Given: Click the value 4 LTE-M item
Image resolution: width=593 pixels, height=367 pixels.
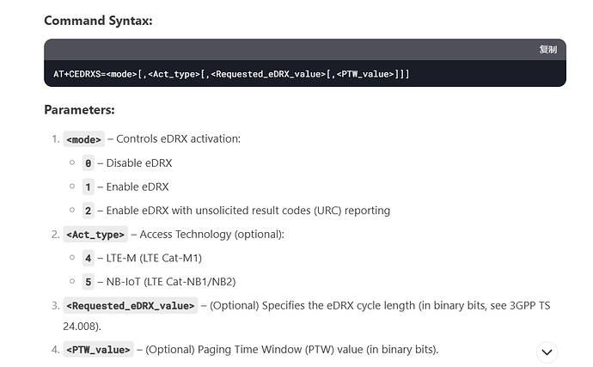Looking at the screenshot, I should pyautogui.click(x=142, y=258).
